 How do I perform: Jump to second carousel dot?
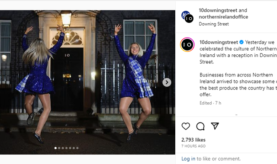59,148
